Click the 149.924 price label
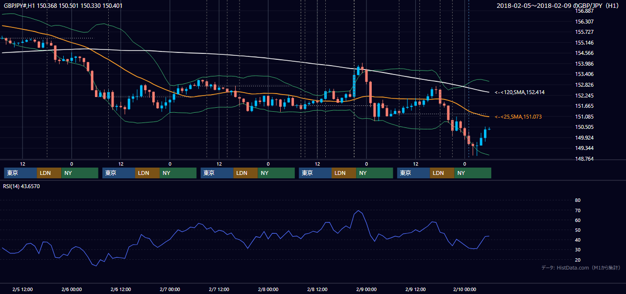This screenshot has width=626, height=294. click(584, 138)
